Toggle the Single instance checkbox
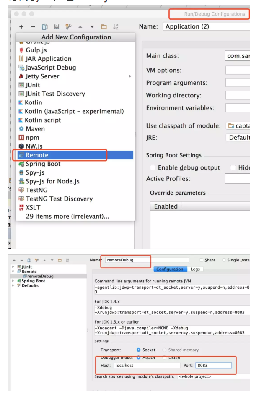Image resolution: width=264 pixels, height=397 pixels. pos(224,260)
